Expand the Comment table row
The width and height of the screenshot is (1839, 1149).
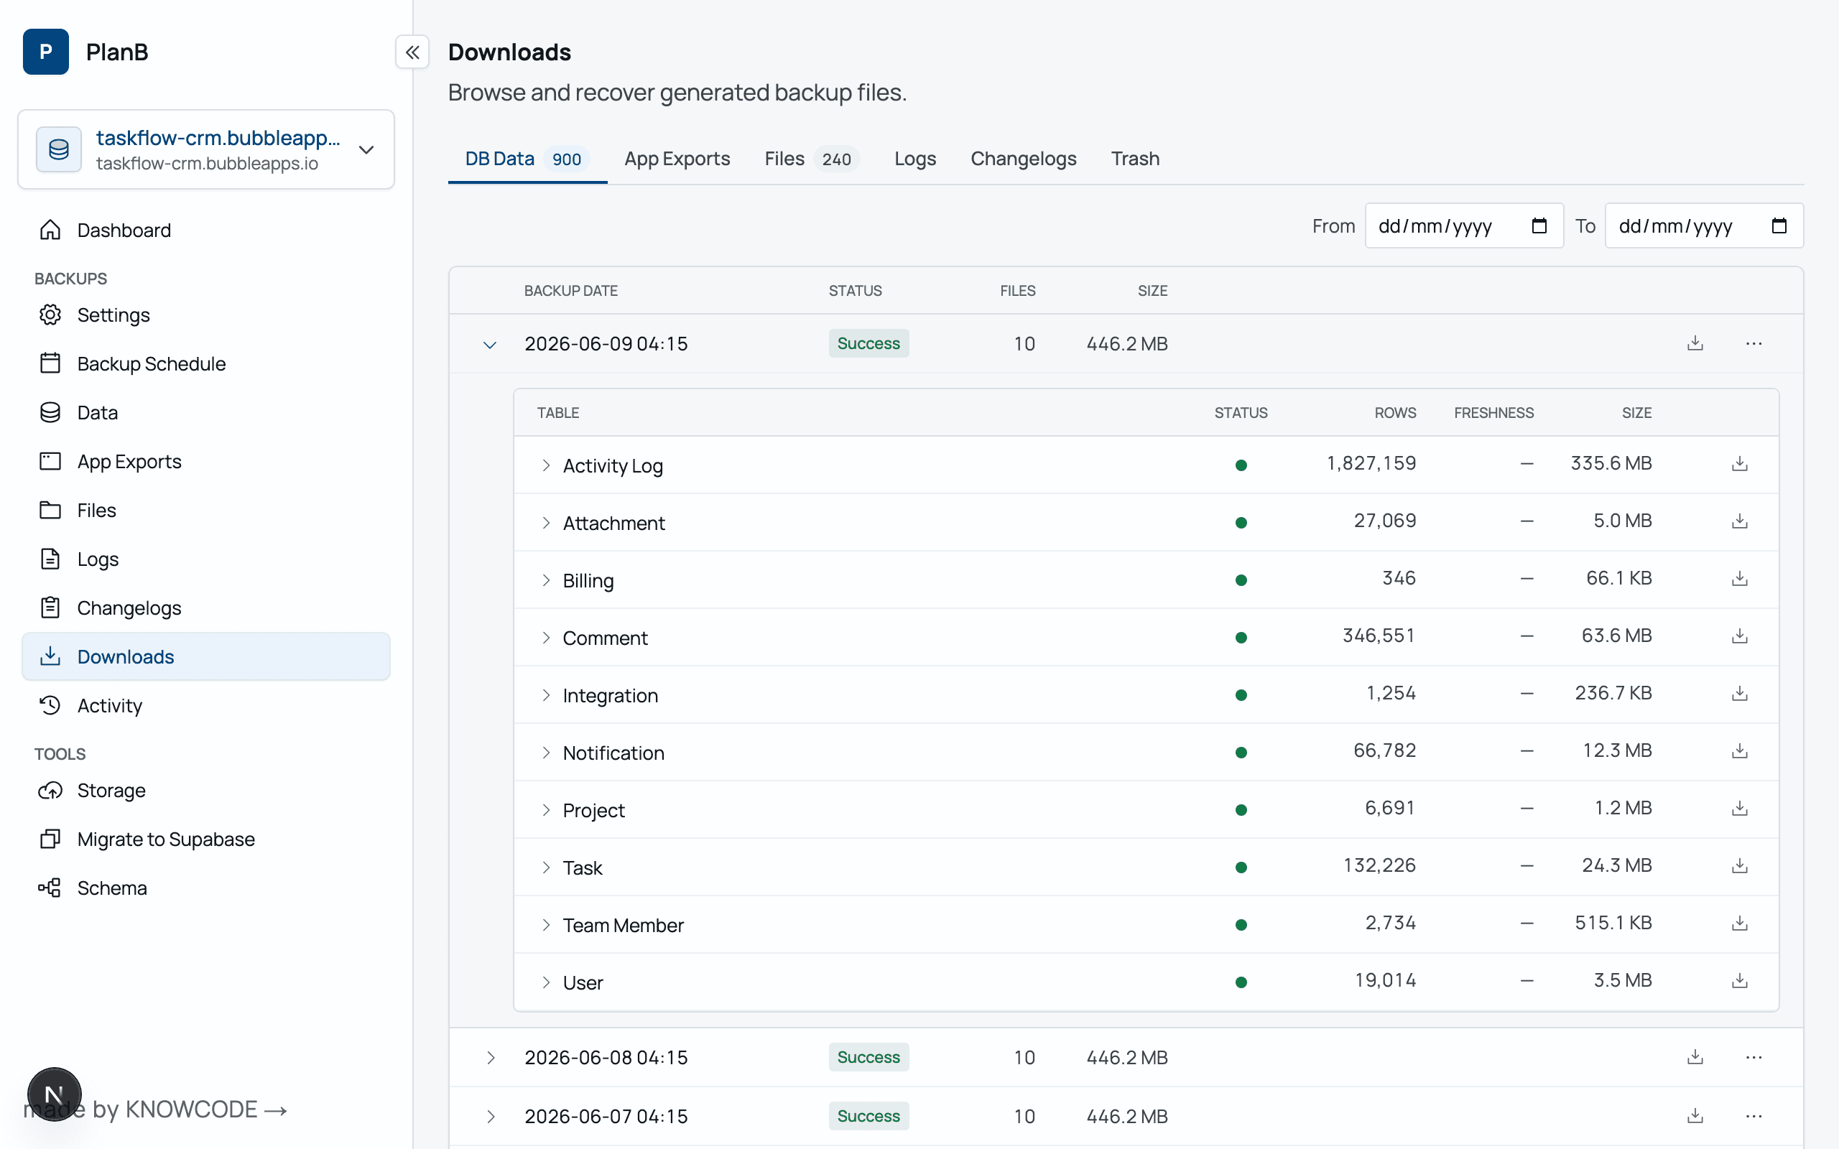point(546,638)
